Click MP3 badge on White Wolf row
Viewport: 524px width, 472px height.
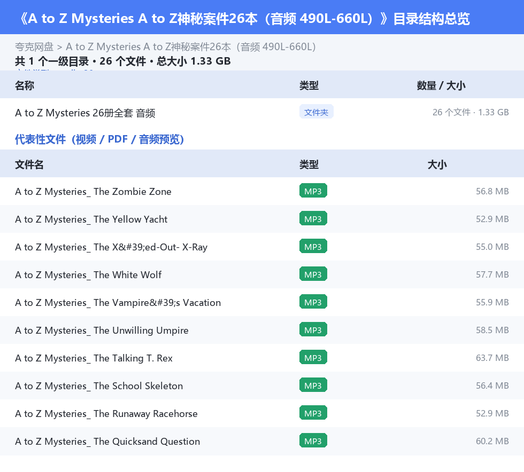(x=313, y=274)
